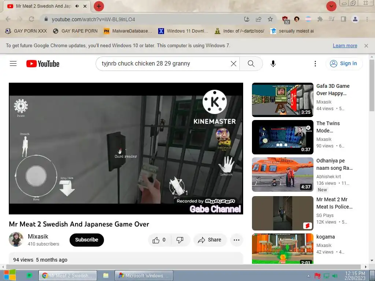Open Mixasik channel avatar
Image resolution: width=375 pixels, height=281 pixels.
[x=16, y=239]
